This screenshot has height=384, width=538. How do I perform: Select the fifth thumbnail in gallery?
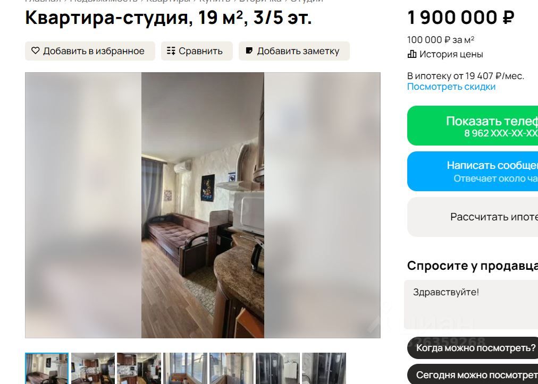232,368
